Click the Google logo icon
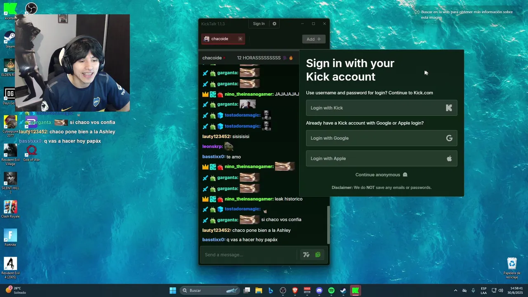This screenshot has width=528, height=297. (x=449, y=138)
